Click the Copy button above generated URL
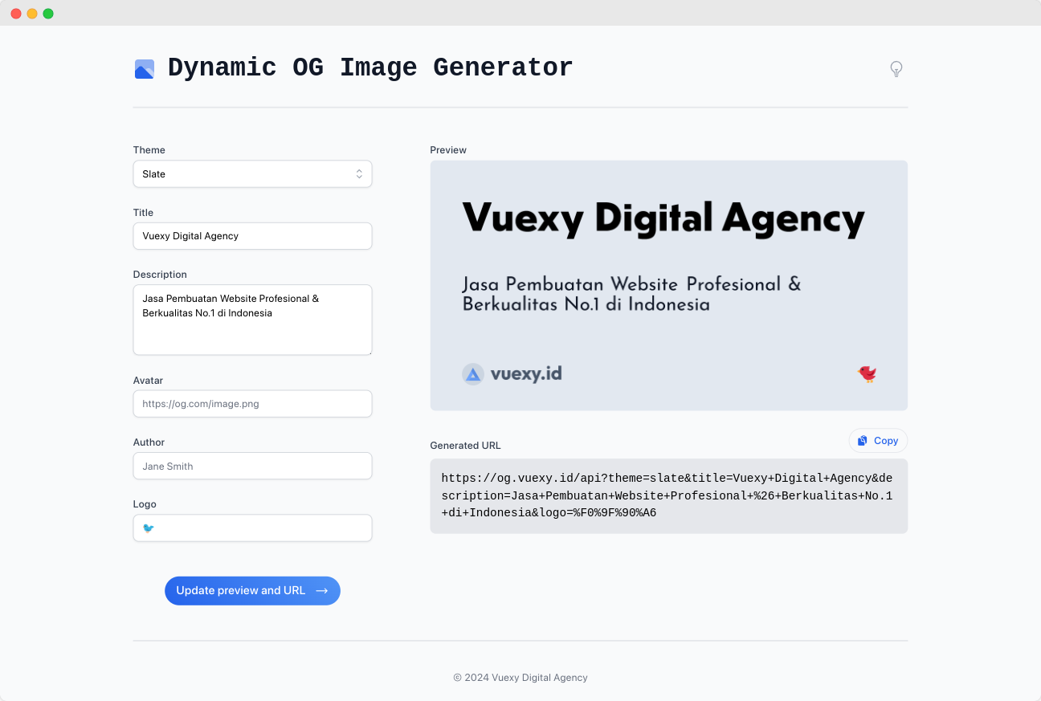The height and width of the screenshot is (701, 1041). (878, 441)
